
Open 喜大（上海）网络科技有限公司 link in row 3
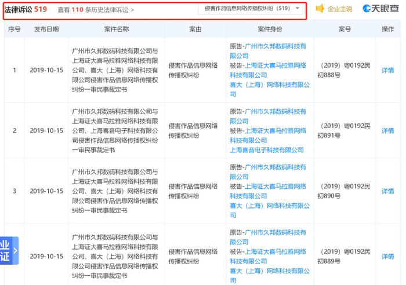[x=270, y=210]
